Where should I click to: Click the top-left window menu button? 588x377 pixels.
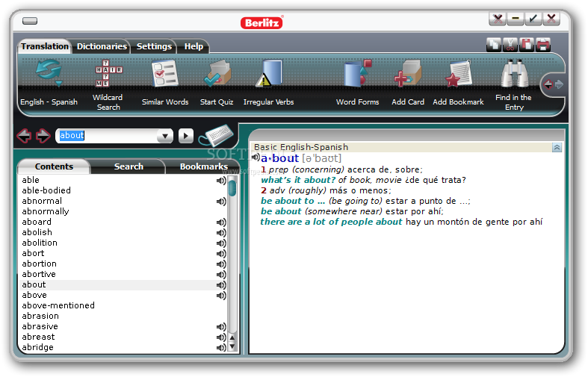pos(30,21)
